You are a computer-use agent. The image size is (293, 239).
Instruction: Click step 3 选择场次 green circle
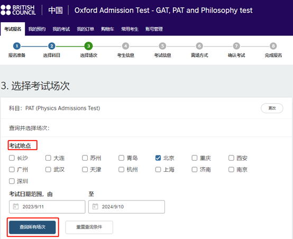[88, 46]
